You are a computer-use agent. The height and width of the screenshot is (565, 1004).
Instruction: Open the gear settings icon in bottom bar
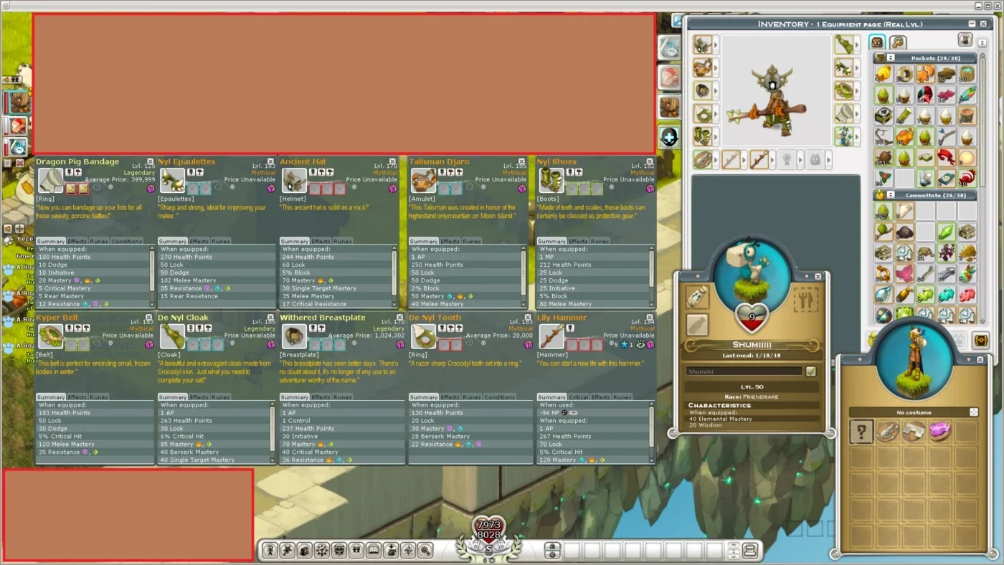pos(425,551)
